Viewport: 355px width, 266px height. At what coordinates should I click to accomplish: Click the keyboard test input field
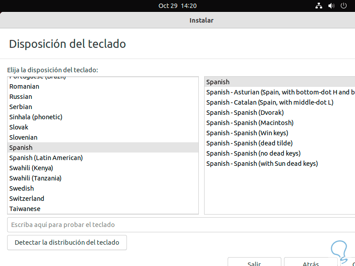(177, 225)
